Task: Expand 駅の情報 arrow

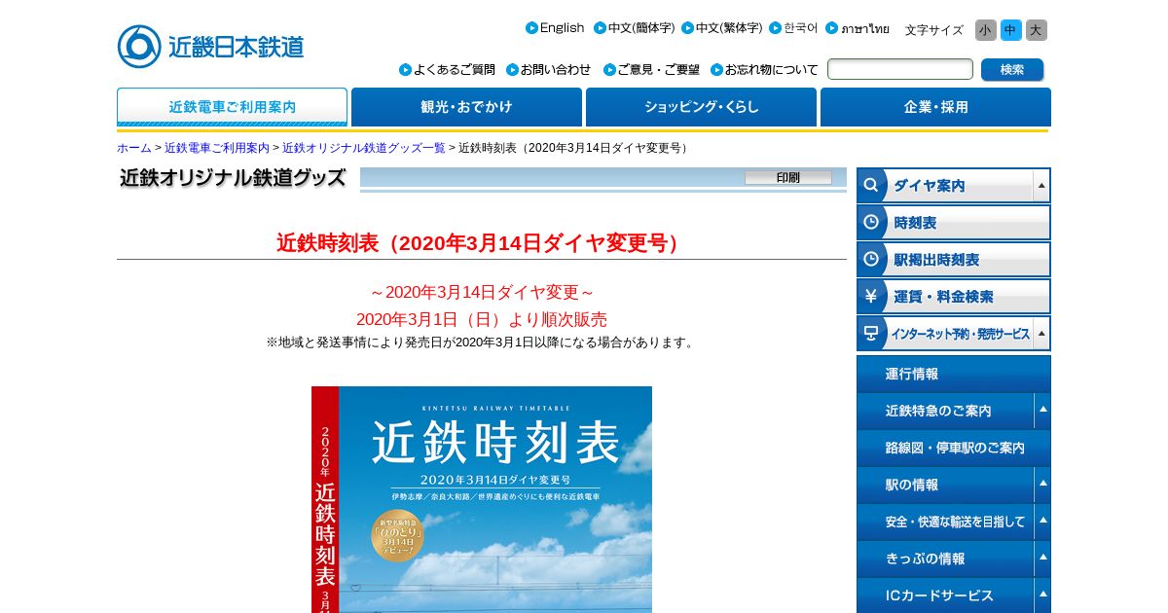Action: coord(1041,485)
